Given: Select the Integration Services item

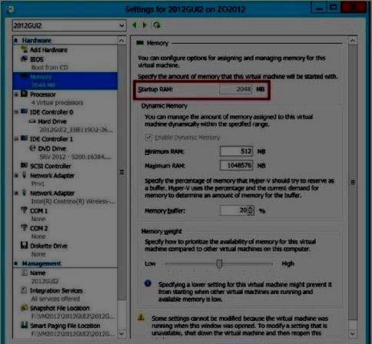Looking at the screenshot, I should (x=56, y=291).
